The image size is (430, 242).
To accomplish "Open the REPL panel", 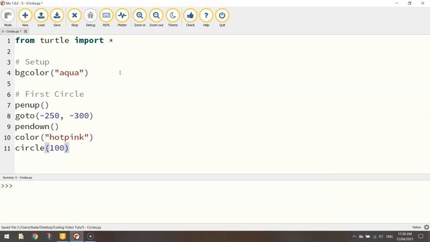I will [x=106, y=18].
